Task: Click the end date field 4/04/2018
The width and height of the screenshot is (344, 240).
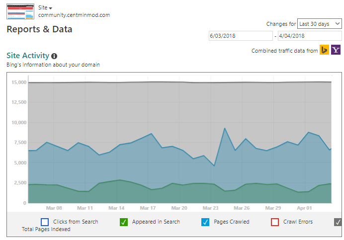Action: pyautogui.click(x=310, y=36)
